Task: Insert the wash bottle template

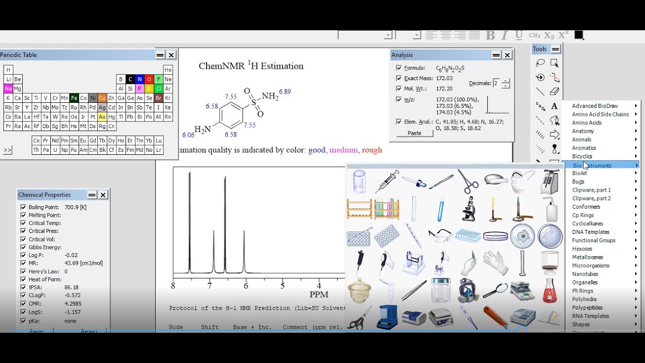Action: [x=550, y=209]
